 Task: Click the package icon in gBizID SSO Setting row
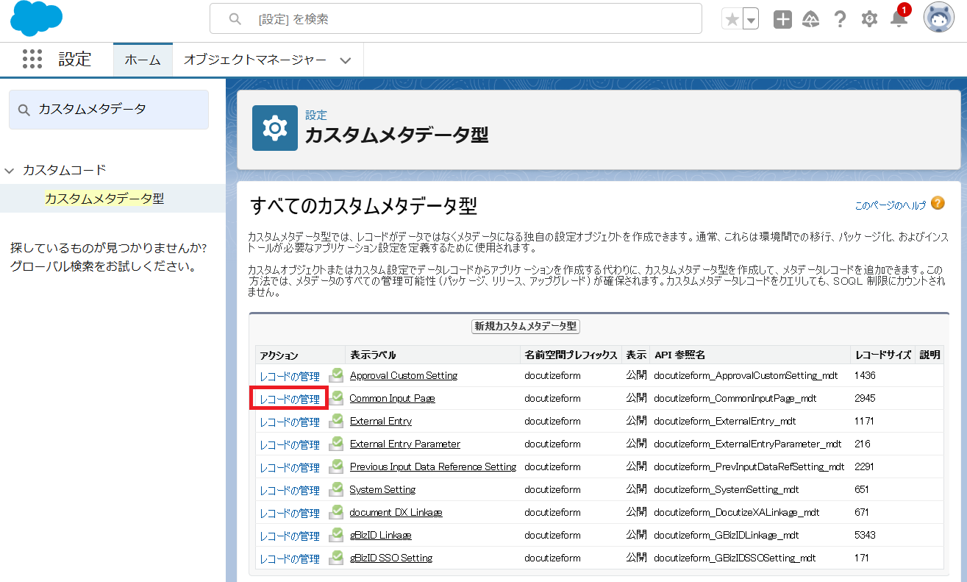(x=336, y=558)
